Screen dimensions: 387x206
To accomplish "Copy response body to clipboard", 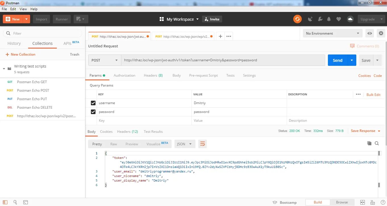I will click(x=369, y=143).
